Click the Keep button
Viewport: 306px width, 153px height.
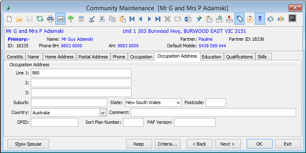coord(139,144)
